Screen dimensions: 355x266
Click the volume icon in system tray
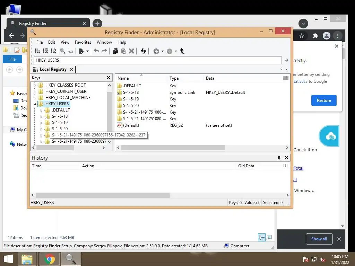[x=322, y=259]
